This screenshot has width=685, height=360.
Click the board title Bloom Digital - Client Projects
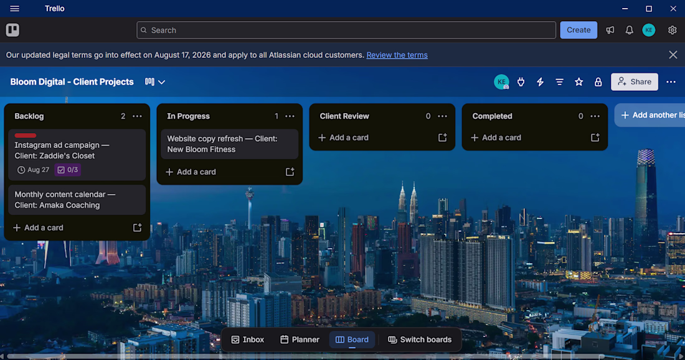pyautogui.click(x=72, y=81)
